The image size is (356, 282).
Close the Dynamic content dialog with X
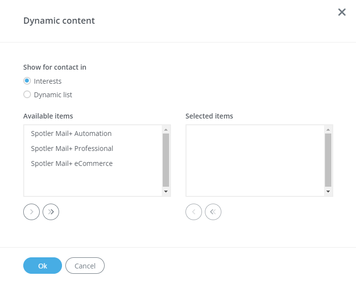[x=342, y=12]
